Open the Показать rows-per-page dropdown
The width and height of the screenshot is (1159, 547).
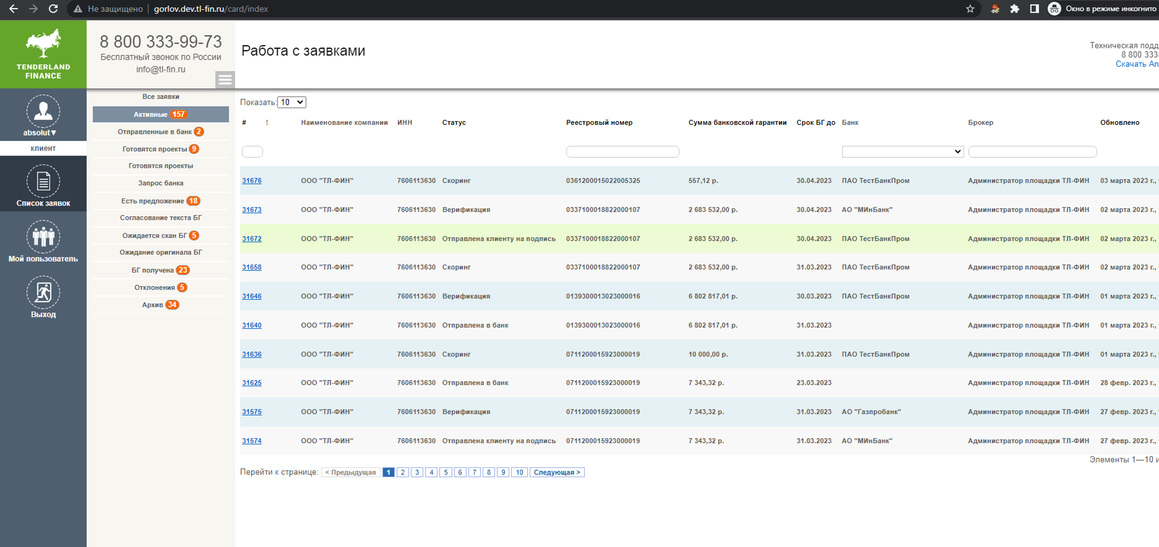coord(291,102)
